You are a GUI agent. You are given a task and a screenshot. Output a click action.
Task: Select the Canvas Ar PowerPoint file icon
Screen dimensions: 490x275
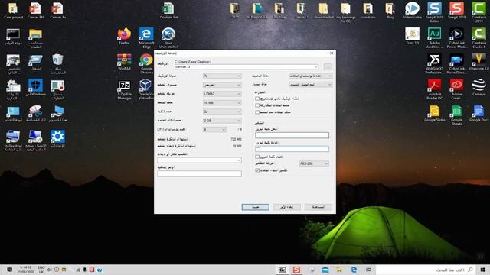tap(57, 11)
